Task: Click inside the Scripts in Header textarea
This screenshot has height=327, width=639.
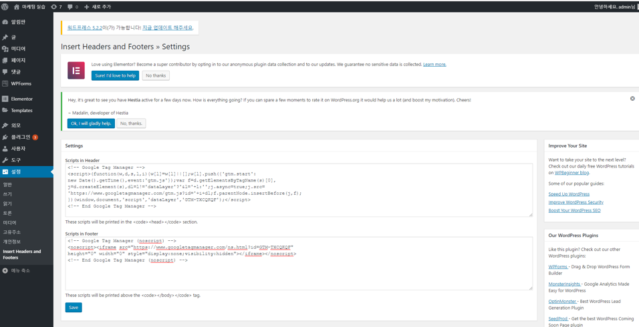Action: (x=299, y=190)
